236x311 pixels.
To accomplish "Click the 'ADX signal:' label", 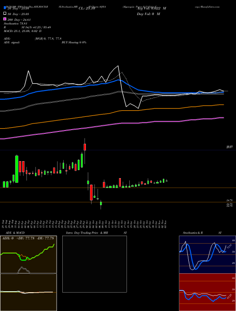I will pos(12,42).
